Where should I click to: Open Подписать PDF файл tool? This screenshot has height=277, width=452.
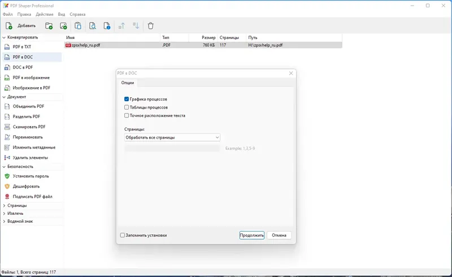pyautogui.click(x=32, y=197)
